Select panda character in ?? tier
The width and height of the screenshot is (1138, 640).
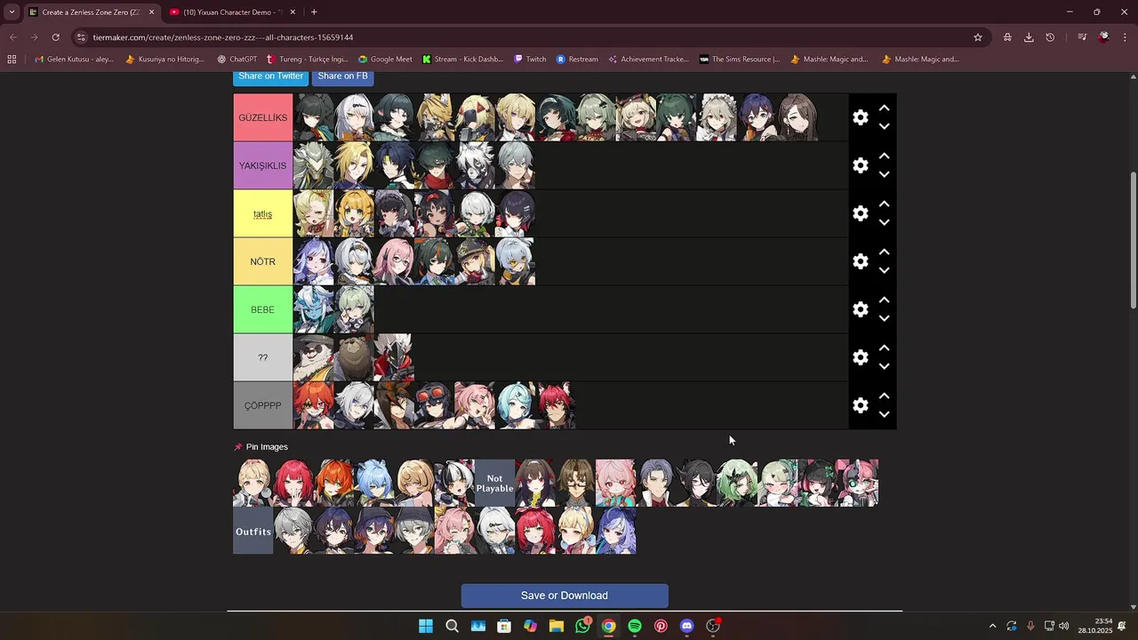[x=313, y=357]
